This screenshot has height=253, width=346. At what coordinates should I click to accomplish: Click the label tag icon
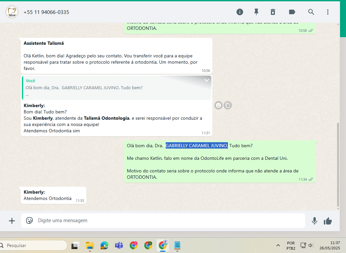(292, 12)
